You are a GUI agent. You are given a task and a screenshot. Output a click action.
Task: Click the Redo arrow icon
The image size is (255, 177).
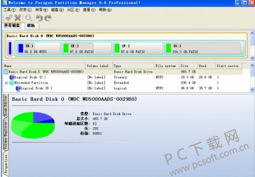(x=48, y=18)
